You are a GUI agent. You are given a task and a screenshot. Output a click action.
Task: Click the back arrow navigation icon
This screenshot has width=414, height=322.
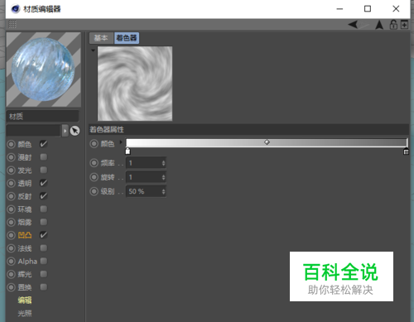coord(353,25)
